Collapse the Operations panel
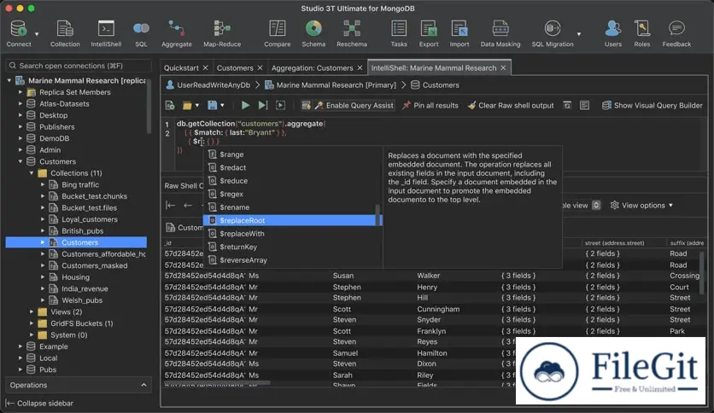This screenshot has height=413, width=714. point(143,385)
